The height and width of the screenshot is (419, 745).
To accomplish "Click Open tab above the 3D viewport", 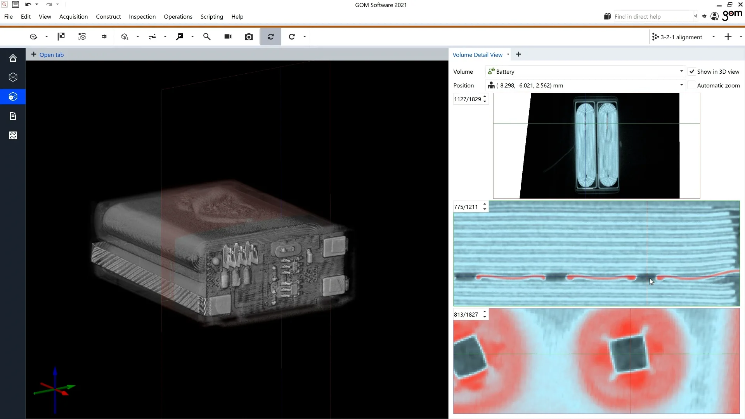I will click(52, 54).
